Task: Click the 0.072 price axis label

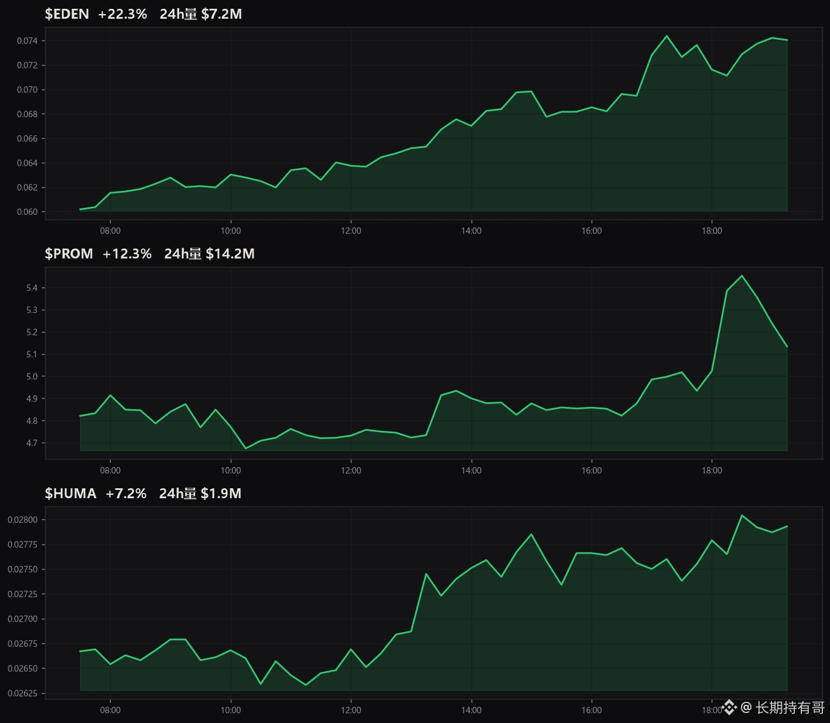Action: point(27,65)
